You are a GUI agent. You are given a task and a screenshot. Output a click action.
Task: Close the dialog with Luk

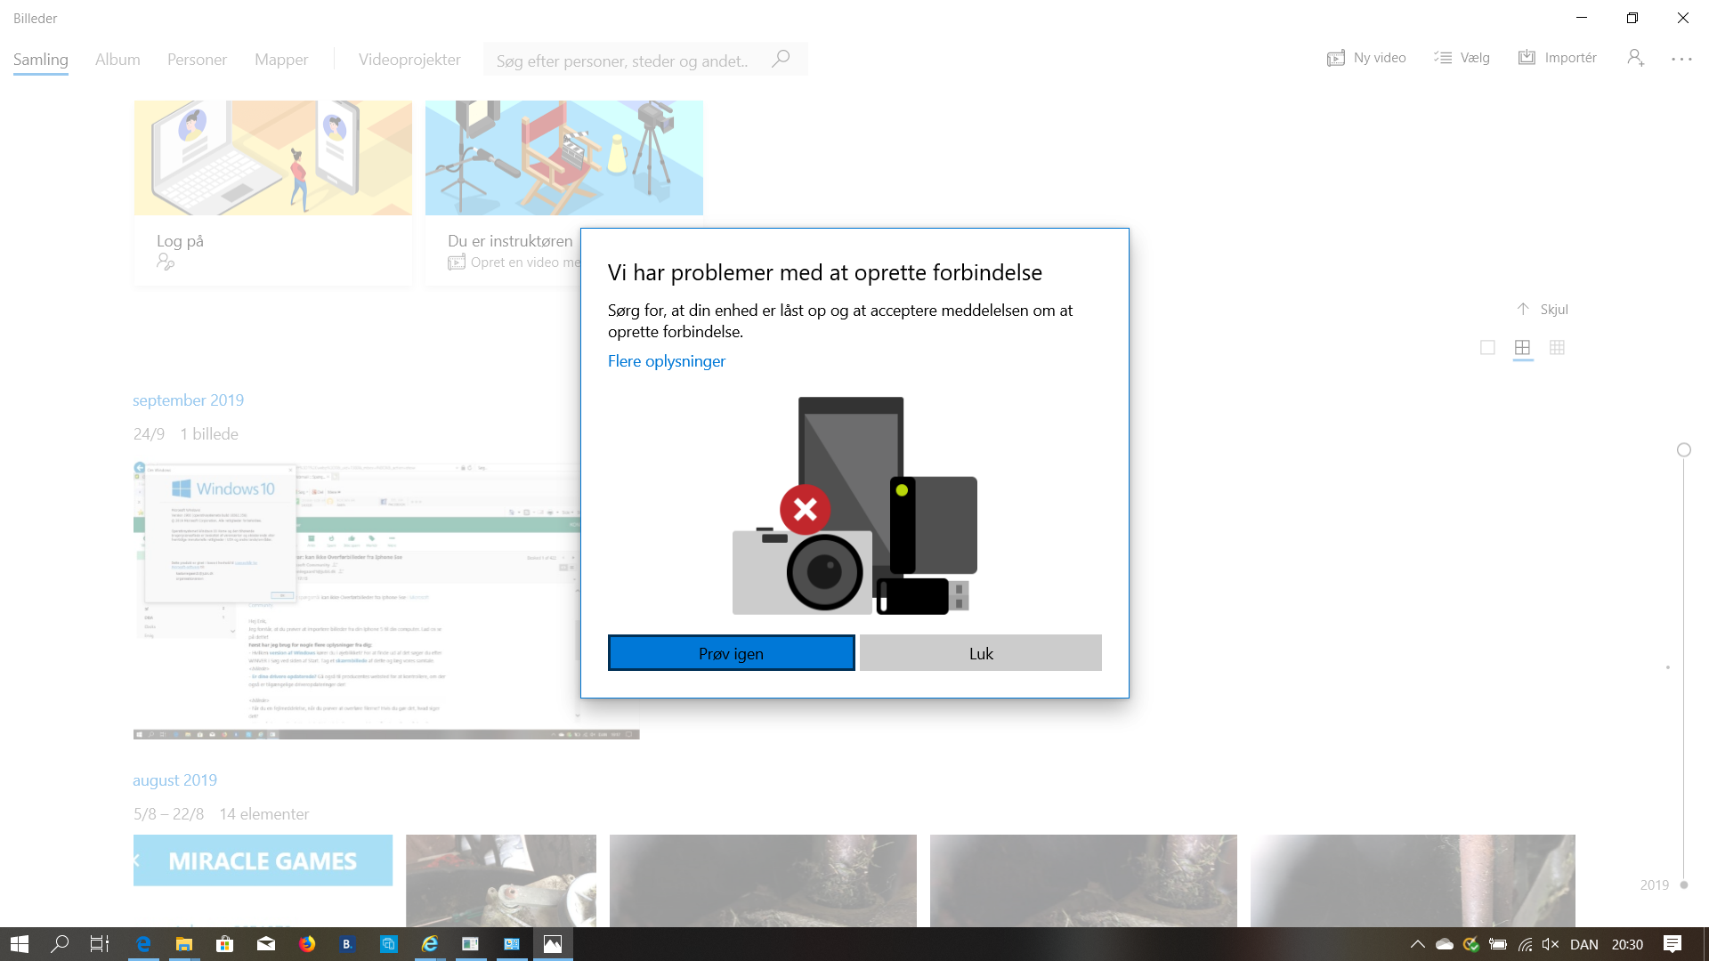tap(980, 653)
